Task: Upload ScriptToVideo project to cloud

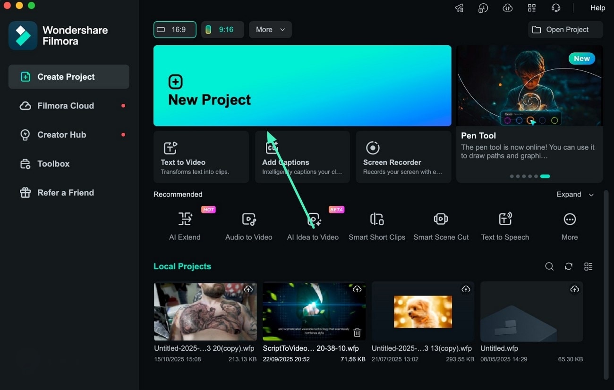Action: tap(357, 289)
